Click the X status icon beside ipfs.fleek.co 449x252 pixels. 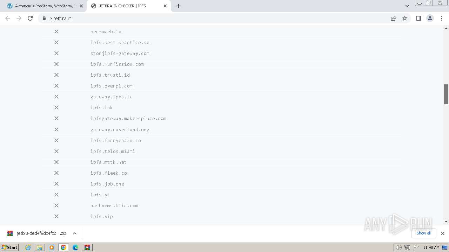pyautogui.click(x=56, y=173)
